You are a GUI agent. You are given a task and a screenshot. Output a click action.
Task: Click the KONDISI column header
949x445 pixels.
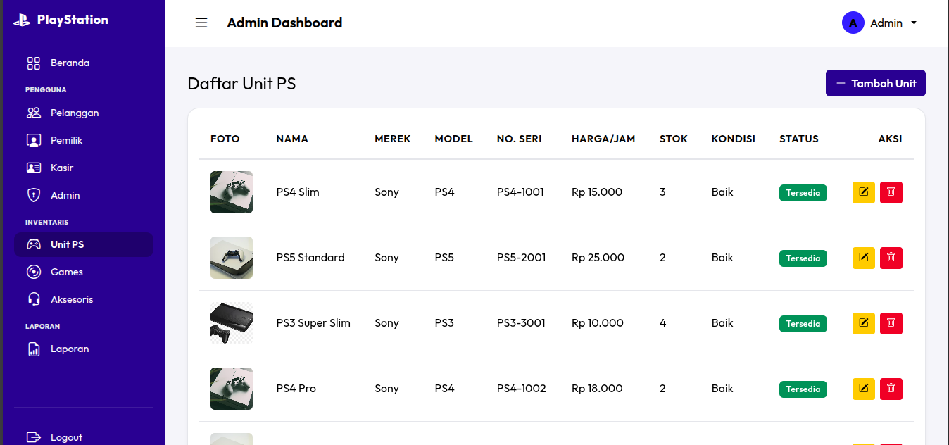click(734, 139)
